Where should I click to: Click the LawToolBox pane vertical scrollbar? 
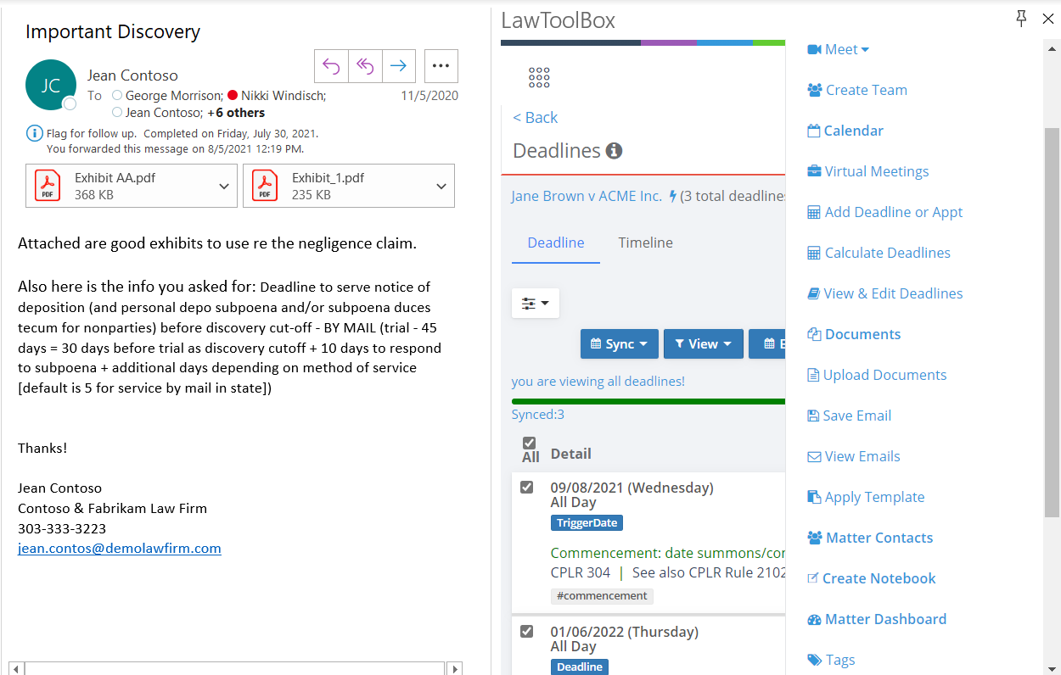point(1052,322)
